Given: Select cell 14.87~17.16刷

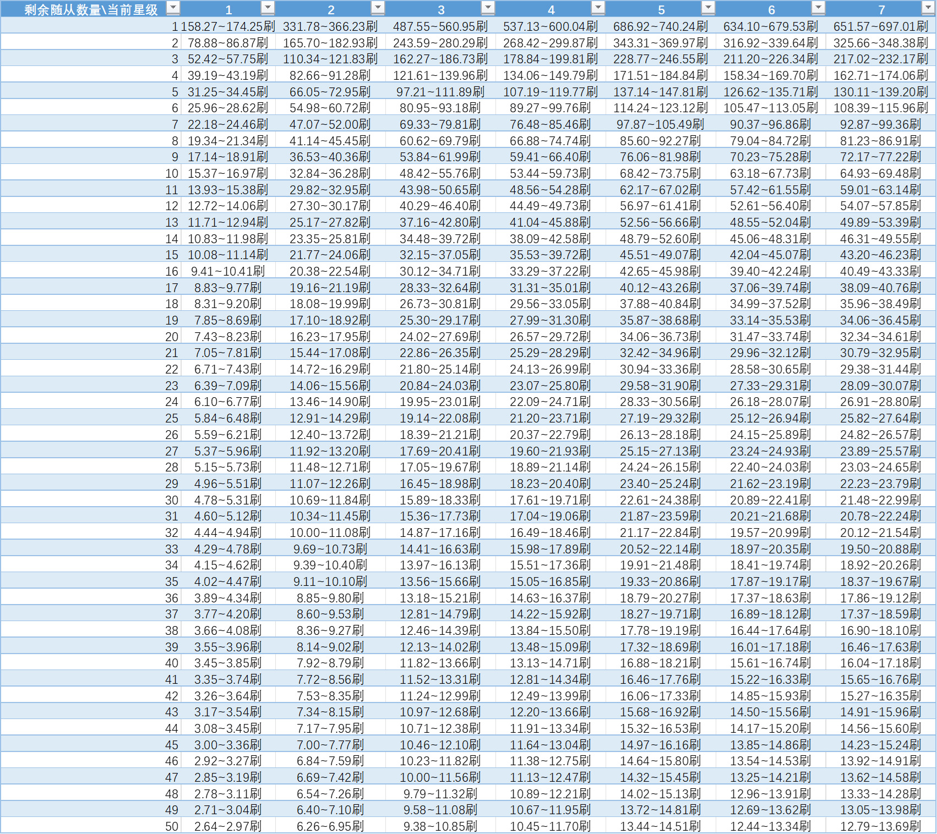Looking at the screenshot, I should 440,532.
